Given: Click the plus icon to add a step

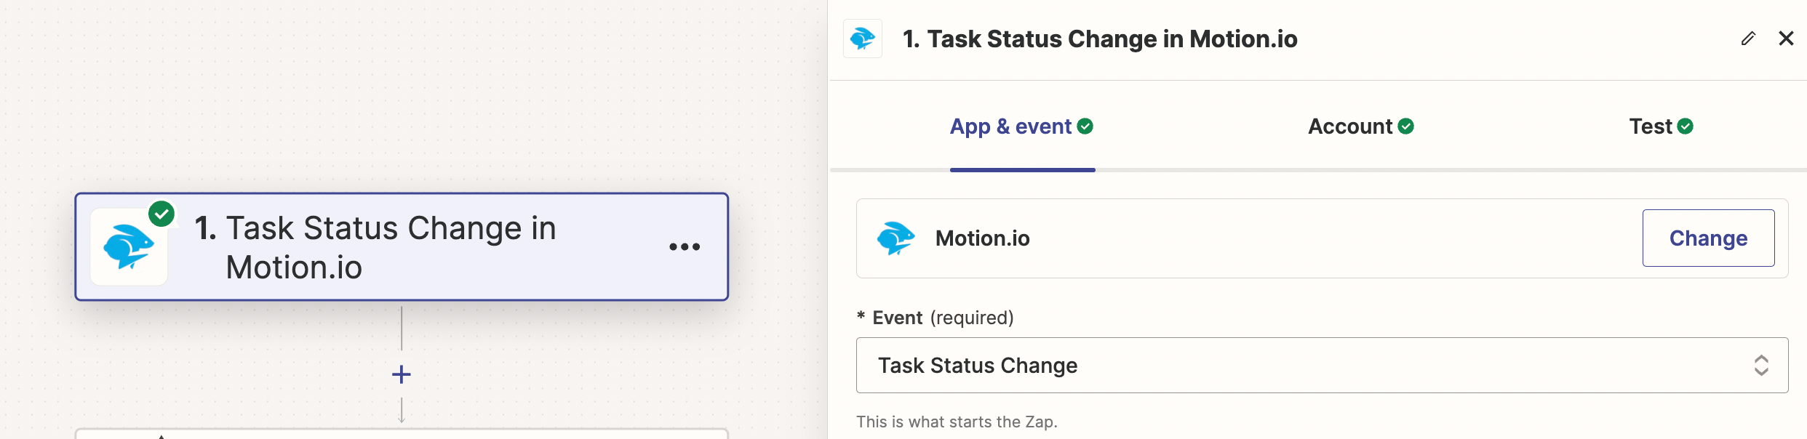Looking at the screenshot, I should (402, 374).
